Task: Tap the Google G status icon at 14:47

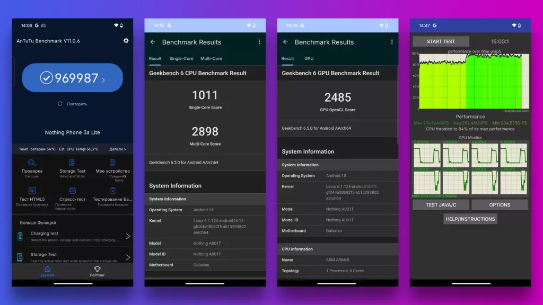Action: (x=435, y=25)
